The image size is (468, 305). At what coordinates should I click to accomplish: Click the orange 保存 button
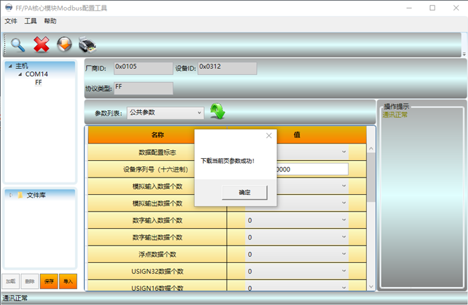(x=49, y=281)
